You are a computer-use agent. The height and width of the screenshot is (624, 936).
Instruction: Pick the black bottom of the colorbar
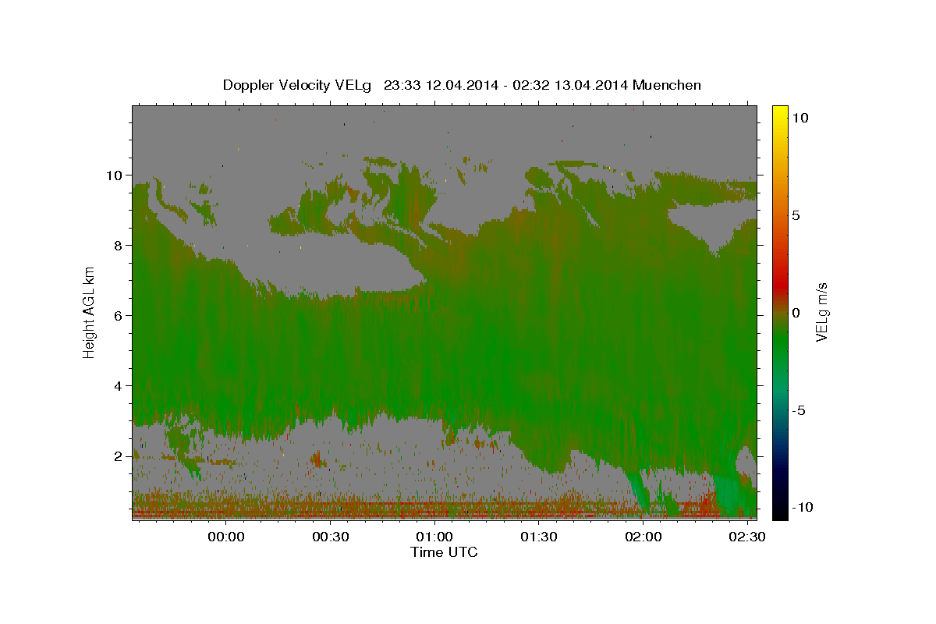point(779,511)
